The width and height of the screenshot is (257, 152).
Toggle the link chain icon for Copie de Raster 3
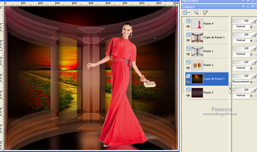pos(255,76)
